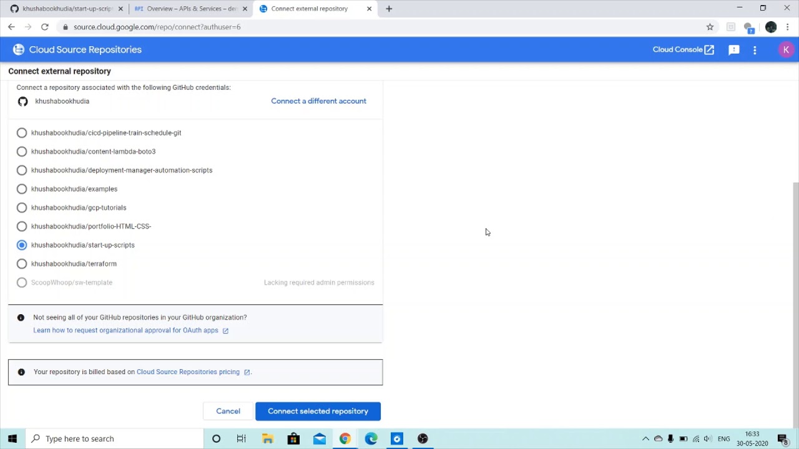This screenshot has height=449, width=799.
Task: Click the taskbar search box
Action: 114,438
